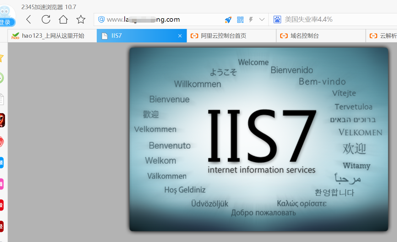Image resolution: width=397 pixels, height=242 pixels.
Task: Click the "Üdvözöljük" text
Action: 210,204
